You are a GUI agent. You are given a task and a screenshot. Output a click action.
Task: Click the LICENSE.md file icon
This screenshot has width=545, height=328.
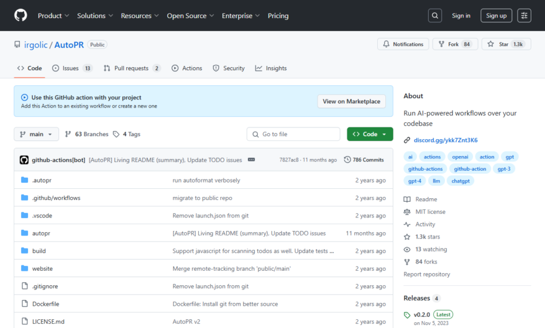[x=24, y=321]
